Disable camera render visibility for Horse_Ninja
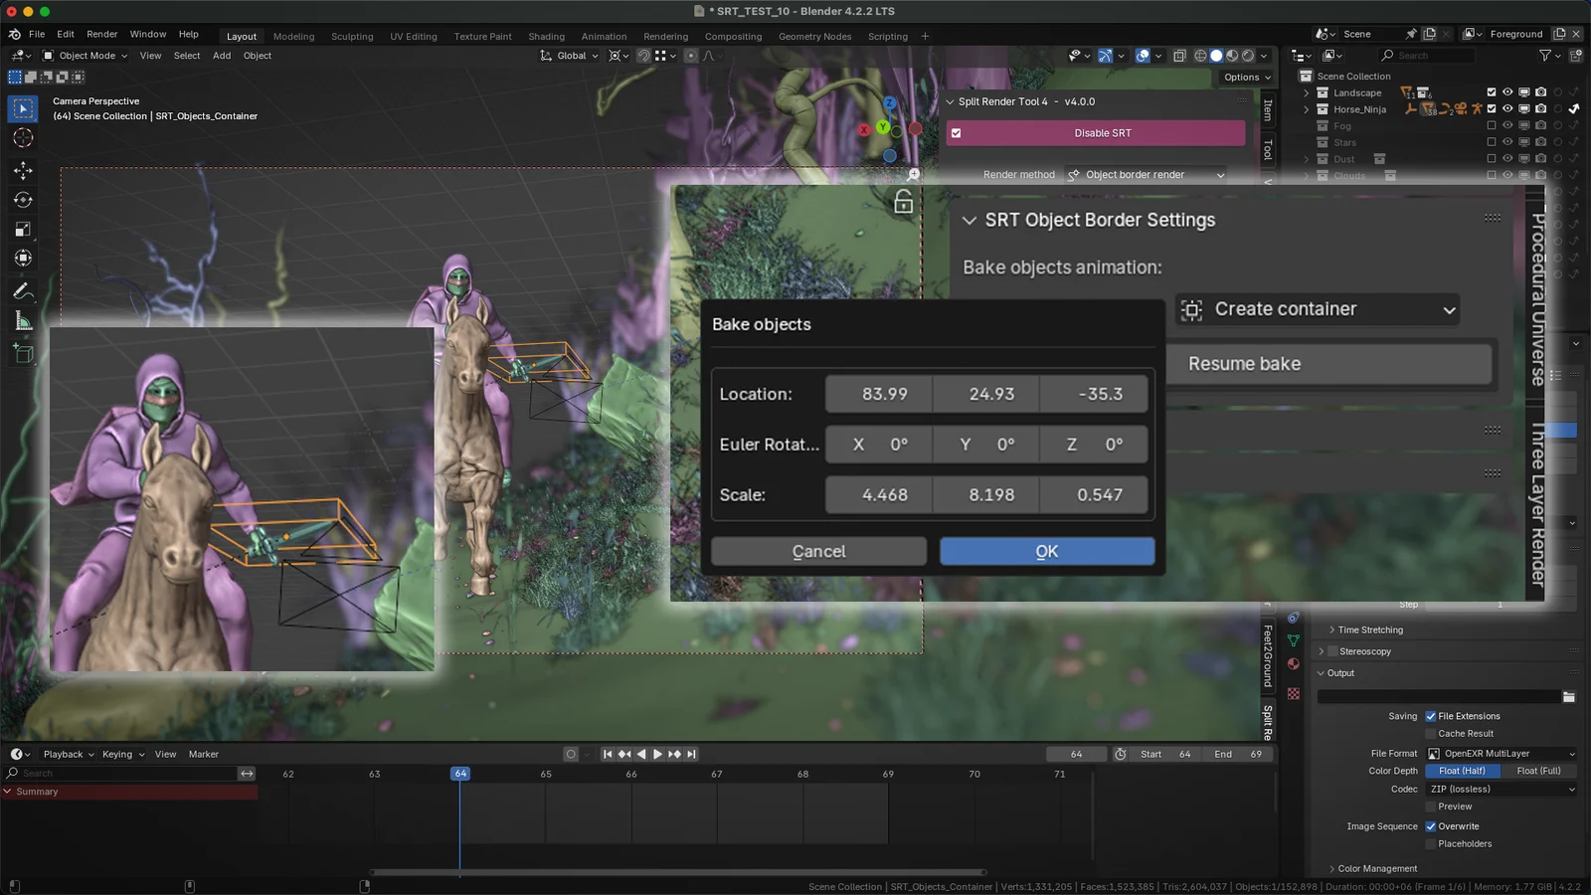1591x895 pixels. 1539,108
